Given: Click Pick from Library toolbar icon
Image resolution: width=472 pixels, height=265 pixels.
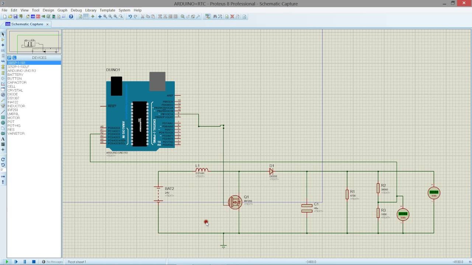Looking at the screenshot, I should point(183,17).
